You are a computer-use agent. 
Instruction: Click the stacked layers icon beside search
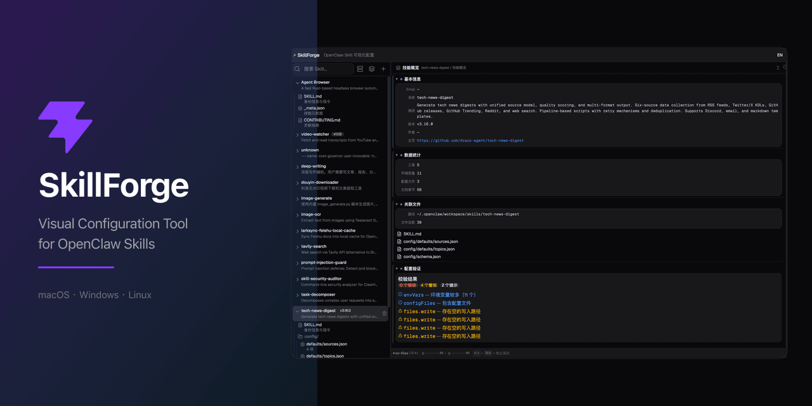pos(372,69)
